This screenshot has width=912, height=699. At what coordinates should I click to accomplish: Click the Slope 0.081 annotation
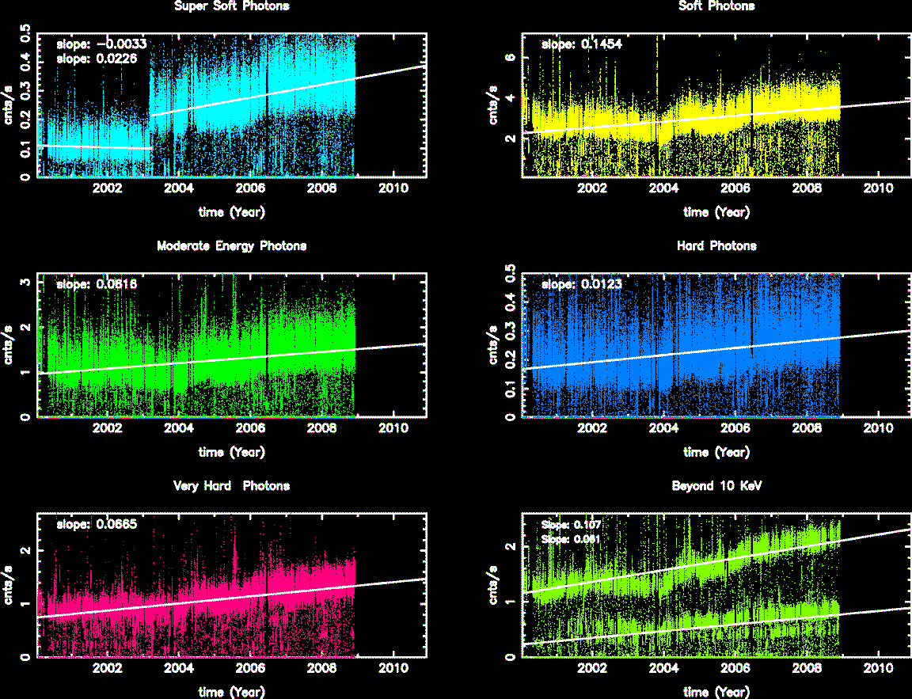570,539
